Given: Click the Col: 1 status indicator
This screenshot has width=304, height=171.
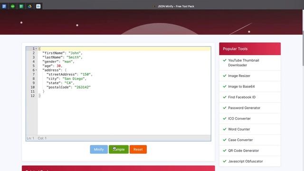Looking at the screenshot, I should (x=42, y=138).
